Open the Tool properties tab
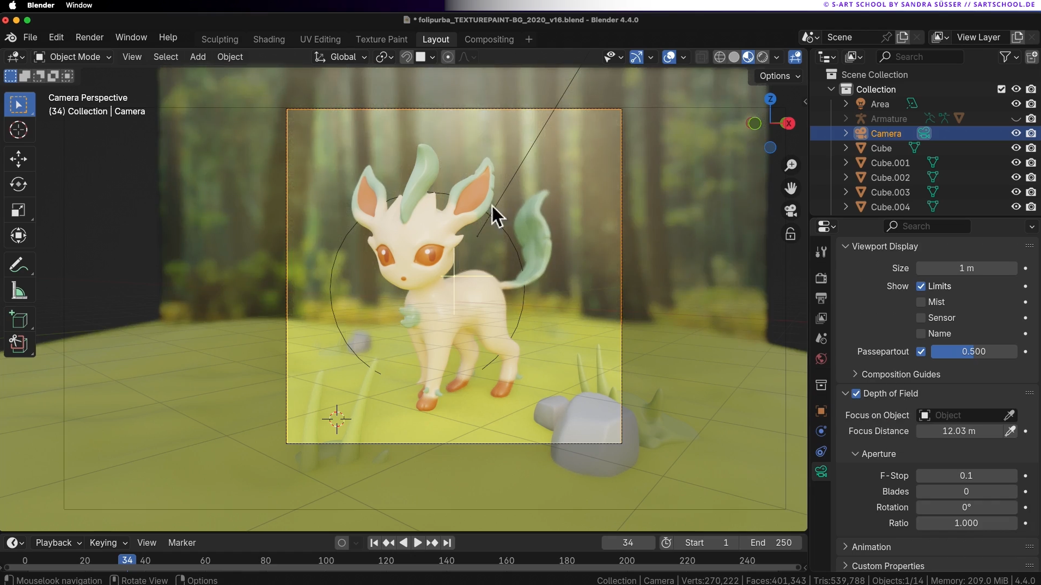This screenshot has width=1041, height=585. 821,252
